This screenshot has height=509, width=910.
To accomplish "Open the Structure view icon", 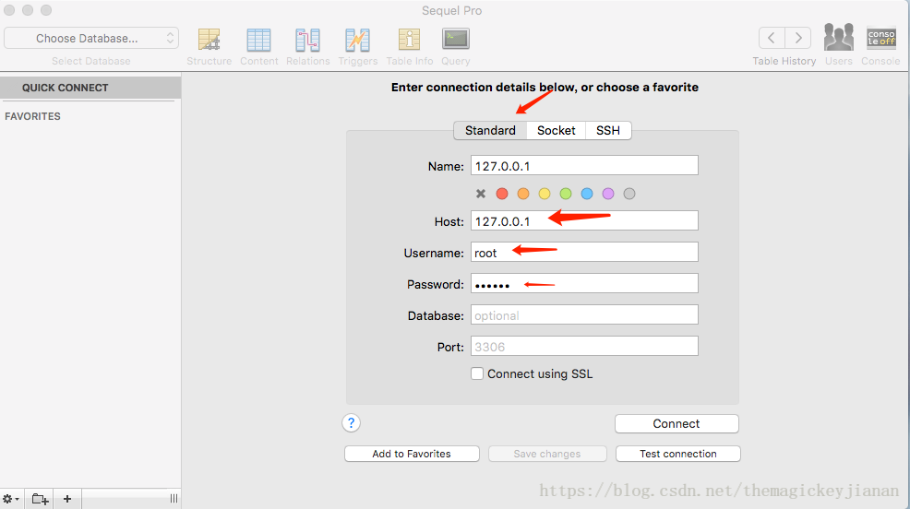I will (209, 40).
